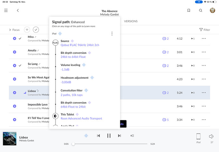Show versions of Mira track
The width and height of the screenshot is (219, 152).
point(165,38)
